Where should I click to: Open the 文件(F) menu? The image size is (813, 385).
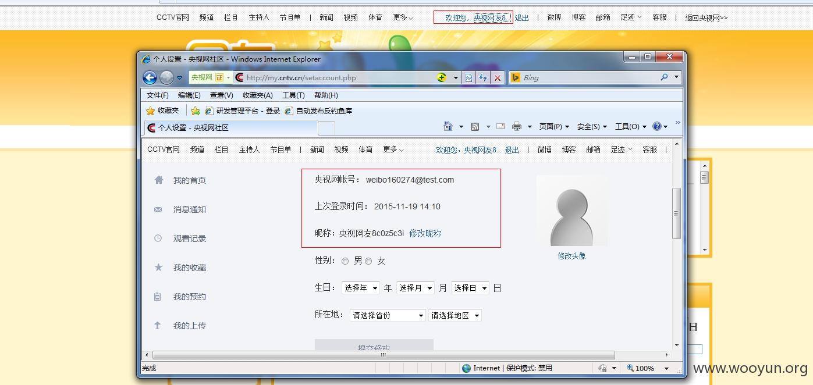coord(158,95)
